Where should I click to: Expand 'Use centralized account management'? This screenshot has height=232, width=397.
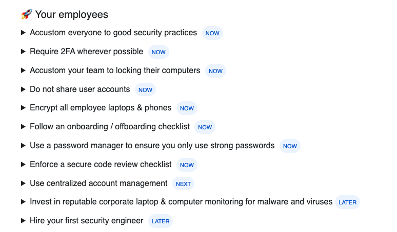(23, 183)
